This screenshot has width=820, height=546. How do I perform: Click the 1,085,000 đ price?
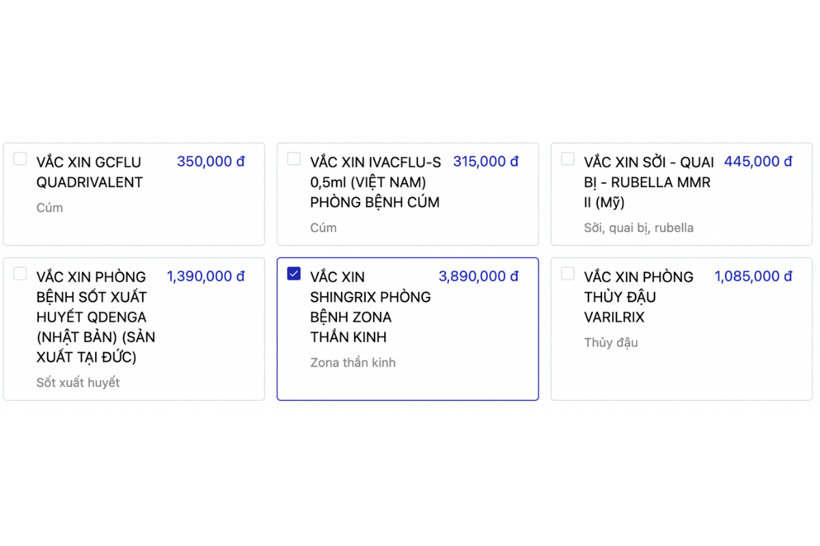coord(754,276)
